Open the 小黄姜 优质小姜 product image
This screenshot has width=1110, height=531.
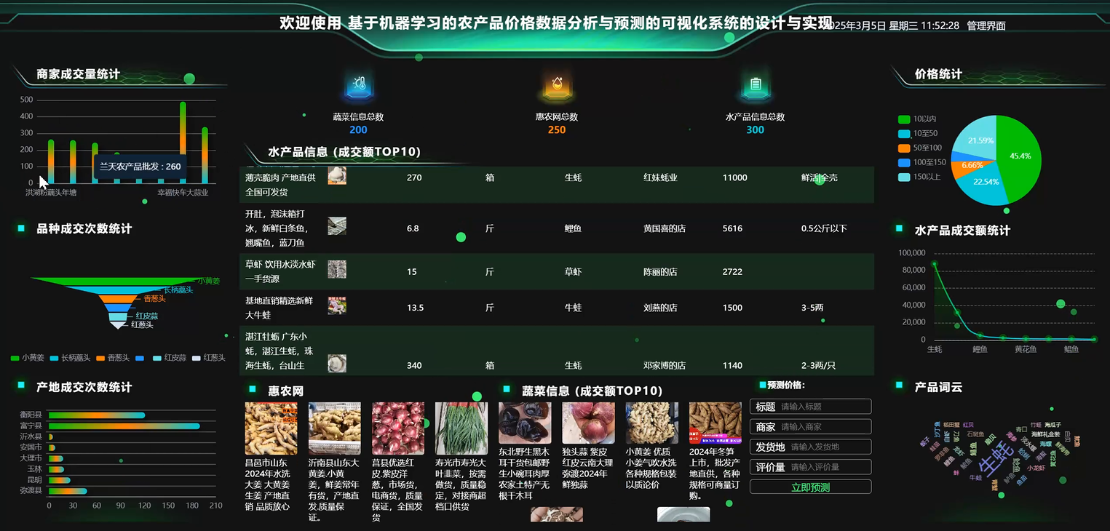652,423
